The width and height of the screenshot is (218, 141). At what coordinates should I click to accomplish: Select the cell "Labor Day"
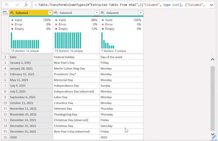click(x=76, y=97)
